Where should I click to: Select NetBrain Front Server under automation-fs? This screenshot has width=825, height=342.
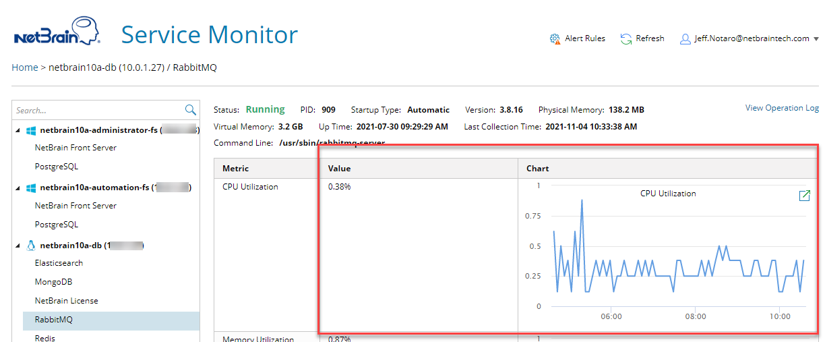75,206
